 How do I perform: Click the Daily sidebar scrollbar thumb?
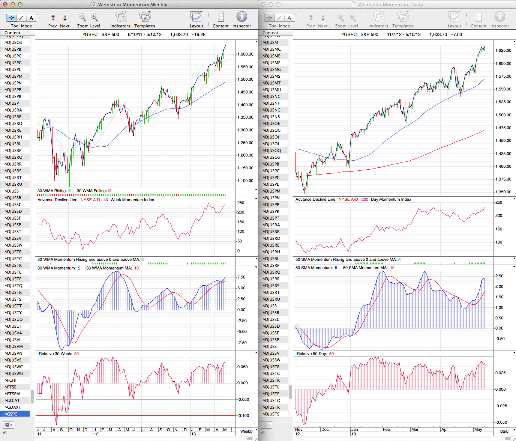[x=291, y=391]
